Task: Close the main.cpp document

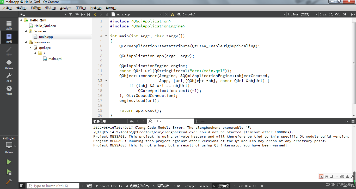Action: [x=166, y=14]
